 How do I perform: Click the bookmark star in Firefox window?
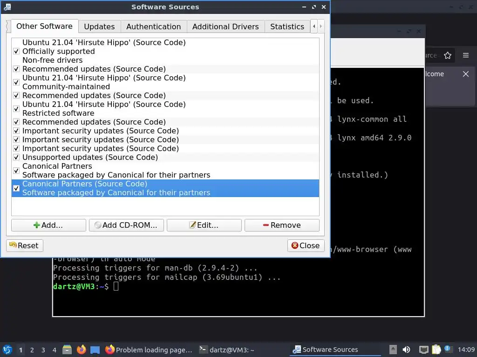(448, 55)
